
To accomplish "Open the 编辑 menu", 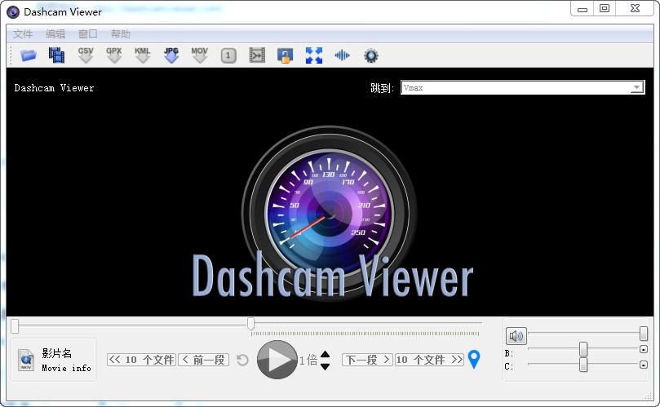I will click(x=55, y=33).
